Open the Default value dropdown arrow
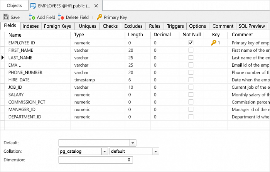Image resolution: width=270 pixels, height=172 pixels. [x=133, y=143]
